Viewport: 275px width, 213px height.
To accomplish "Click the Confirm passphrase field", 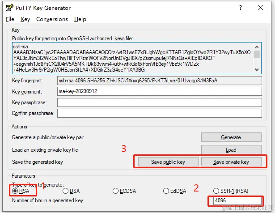I will coord(160,113).
